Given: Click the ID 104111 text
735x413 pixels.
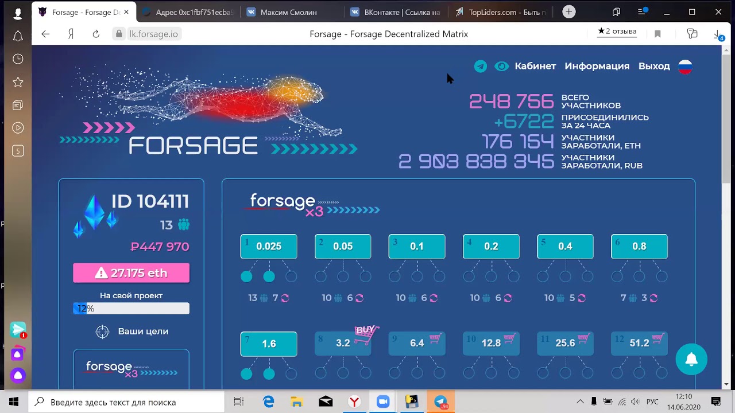Looking at the screenshot, I should click(150, 201).
